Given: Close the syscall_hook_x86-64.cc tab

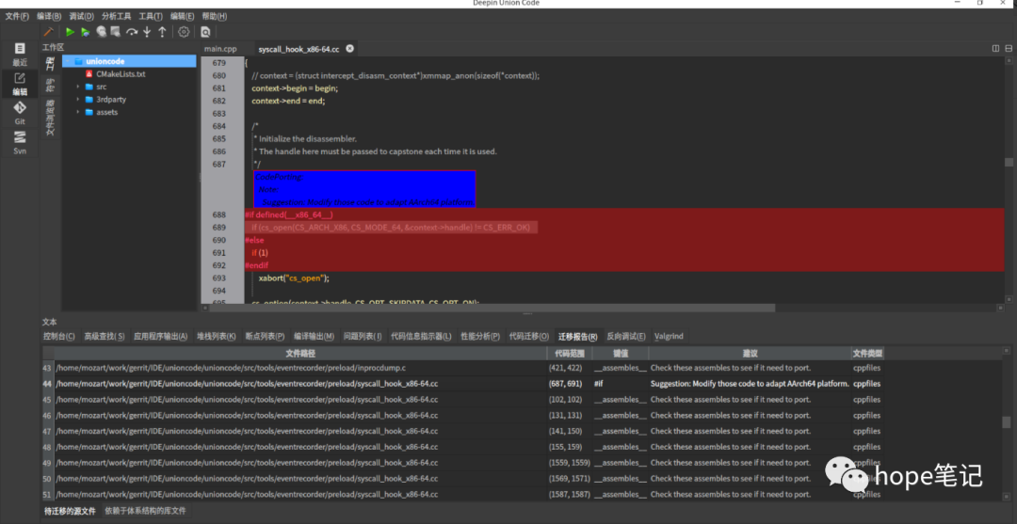Looking at the screenshot, I should (349, 49).
